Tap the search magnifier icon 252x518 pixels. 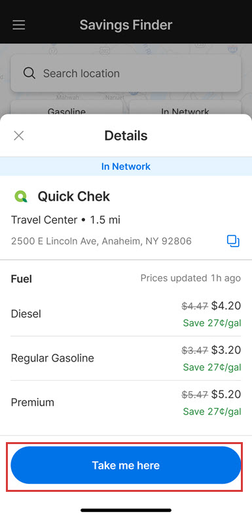pos(29,73)
